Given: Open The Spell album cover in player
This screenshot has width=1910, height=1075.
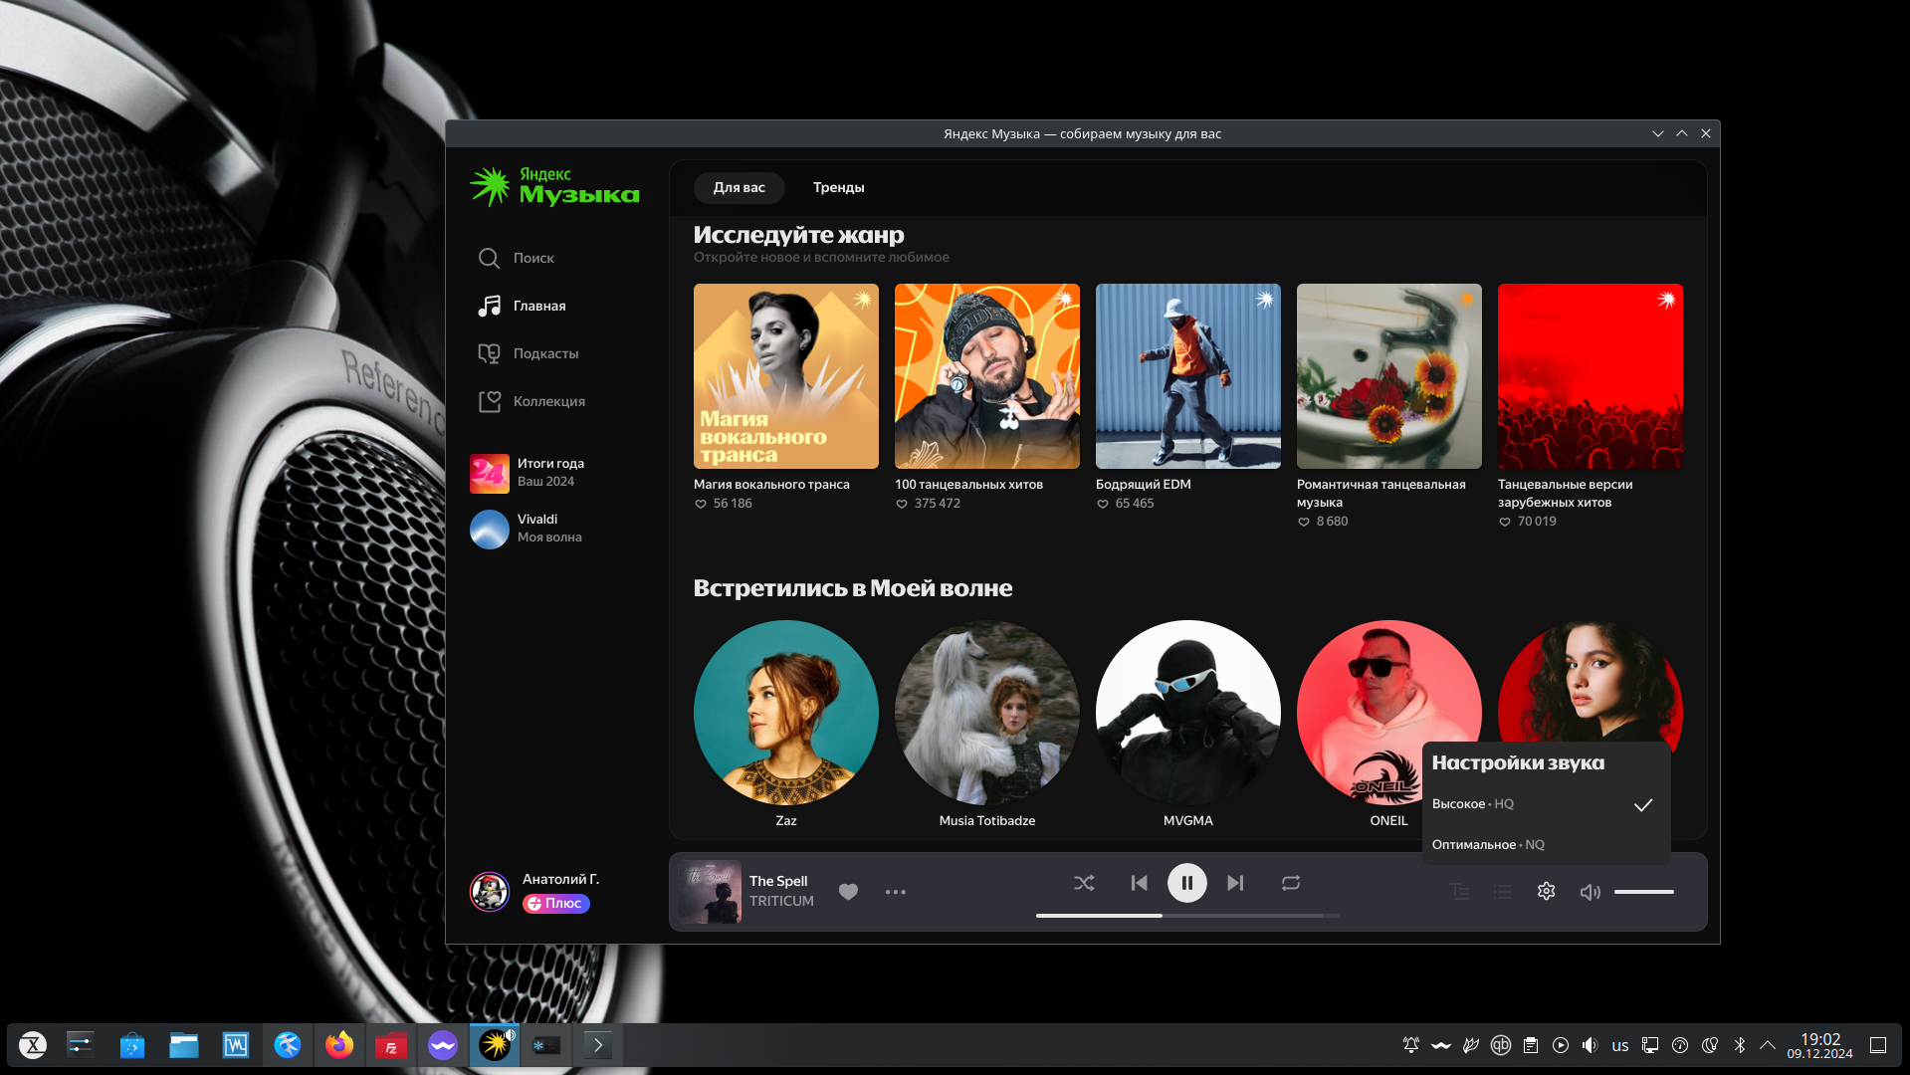Looking at the screenshot, I should coord(710,892).
